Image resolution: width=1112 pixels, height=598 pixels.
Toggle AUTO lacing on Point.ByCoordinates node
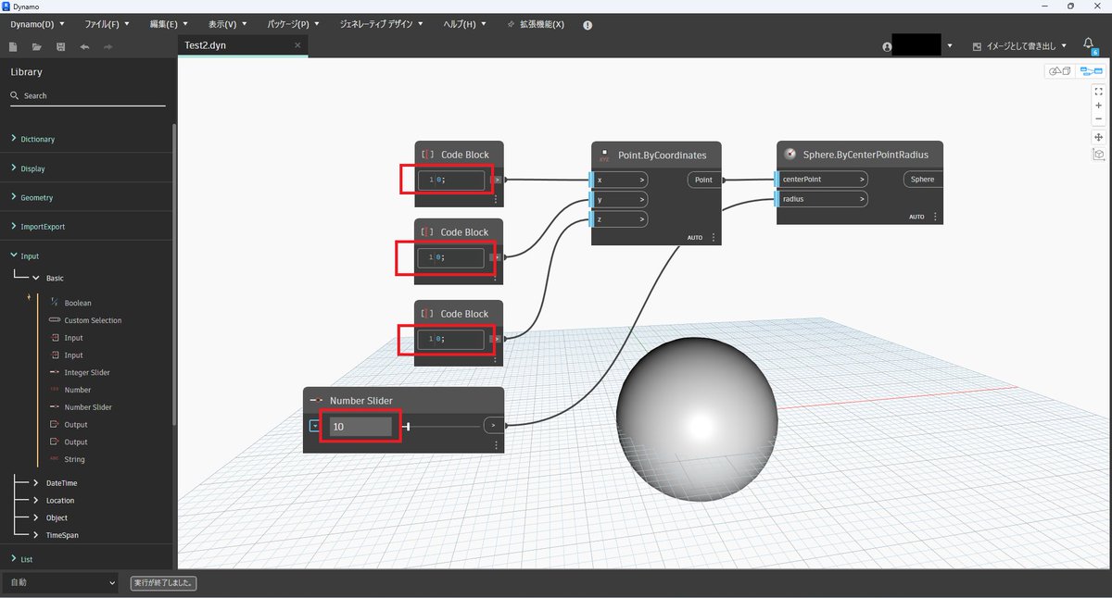click(695, 237)
